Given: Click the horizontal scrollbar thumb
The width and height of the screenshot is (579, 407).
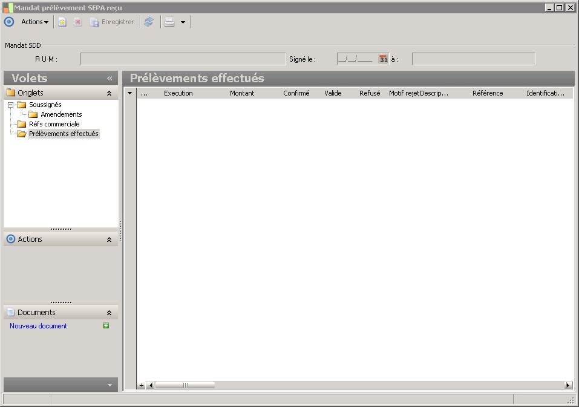Looking at the screenshot, I should tap(185, 386).
